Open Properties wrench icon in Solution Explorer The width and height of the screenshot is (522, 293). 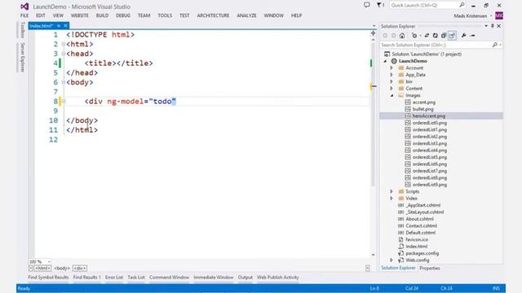[x=463, y=36]
